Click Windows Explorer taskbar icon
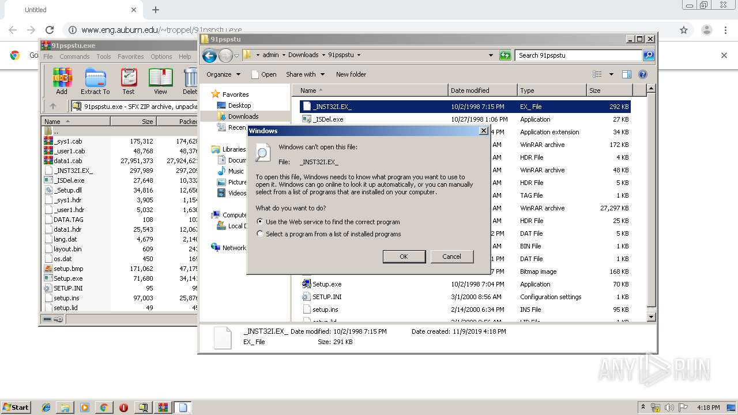Image resolution: width=738 pixels, height=415 pixels. [x=65, y=408]
